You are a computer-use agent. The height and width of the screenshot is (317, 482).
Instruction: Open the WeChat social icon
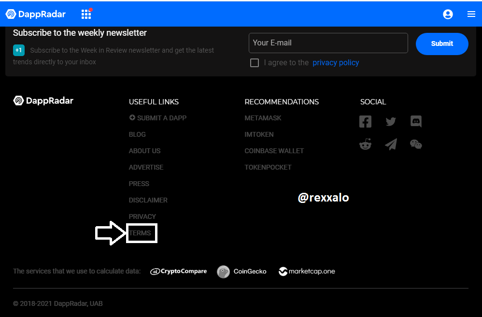tap(416, 144)
